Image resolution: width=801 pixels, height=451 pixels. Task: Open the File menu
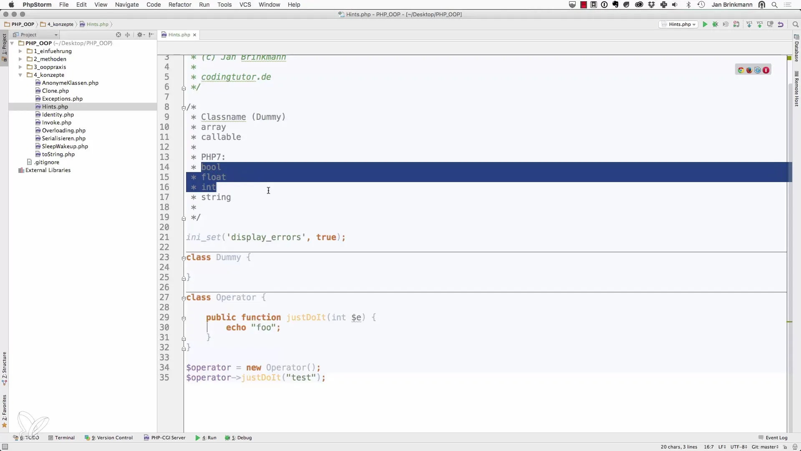[64, 5]
